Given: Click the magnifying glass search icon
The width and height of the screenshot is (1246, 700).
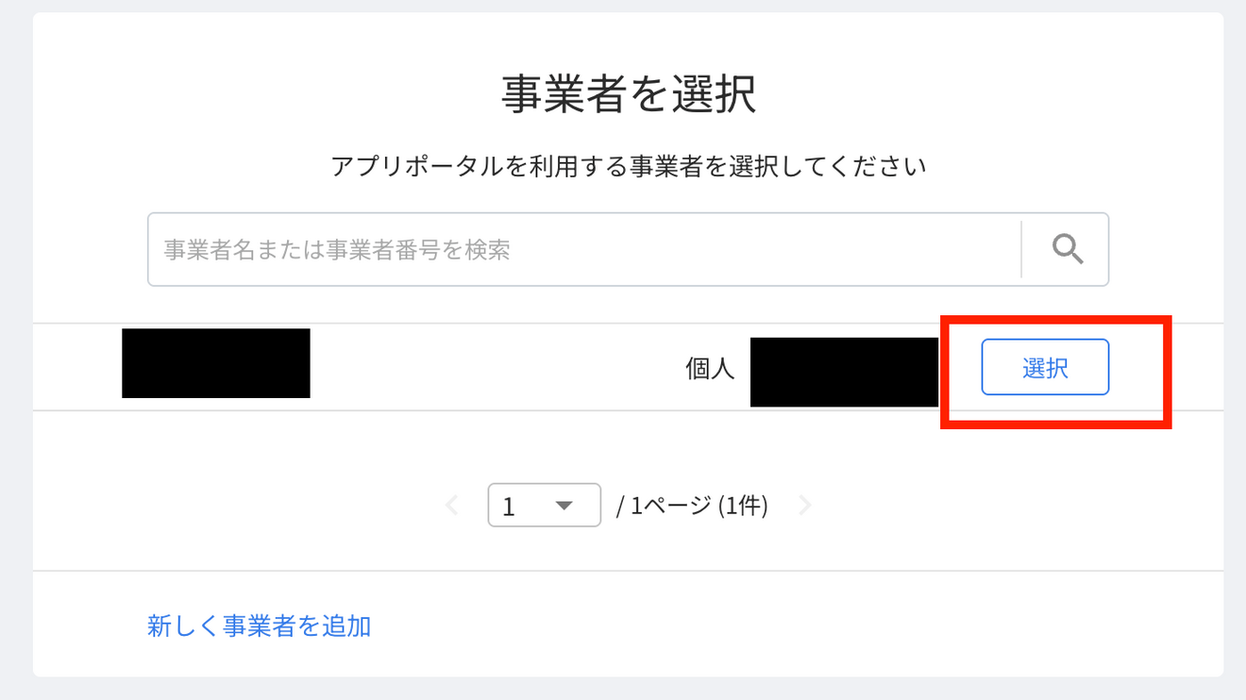Looking at the screenshot, I should tap(1067, 249).
